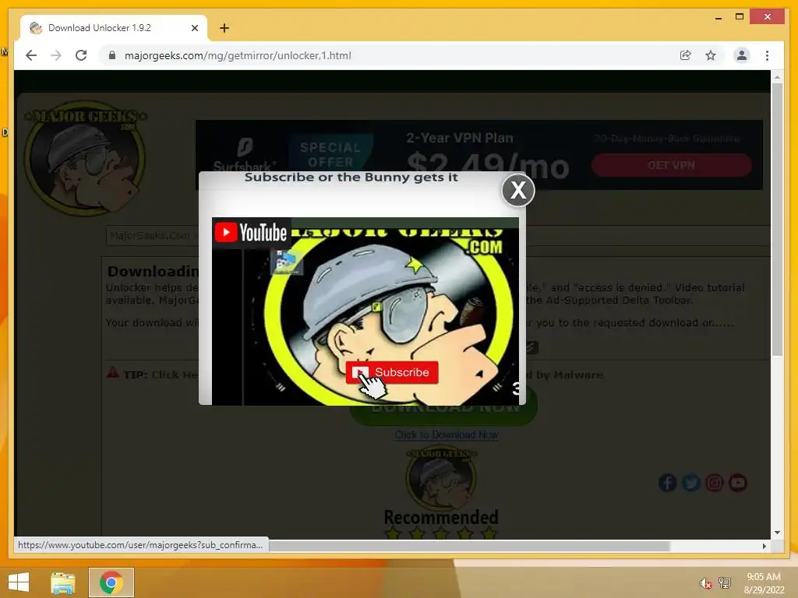This screenshot has height=598, width=798.
Task: Go back using the browser back arrow
Action: [x=31, y=55]
